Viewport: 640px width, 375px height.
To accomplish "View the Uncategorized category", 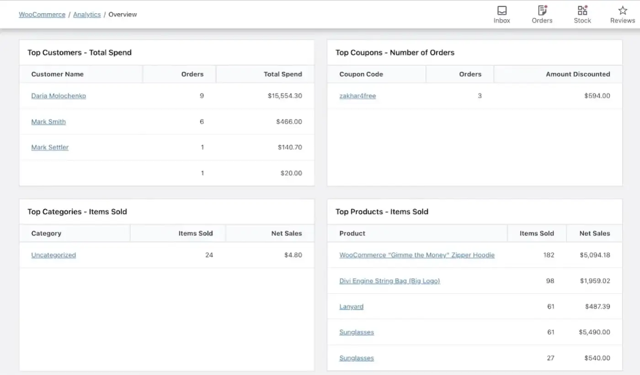I will click(x=53, y=255).
